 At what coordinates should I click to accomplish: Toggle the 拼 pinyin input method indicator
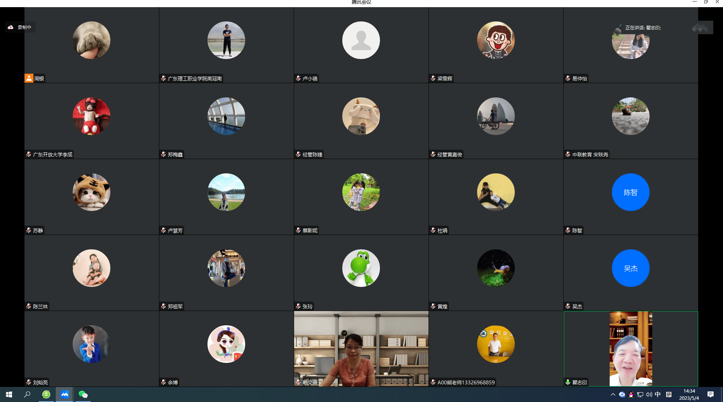pos(669,394)
